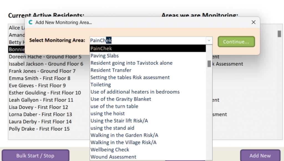Expand the Select Monitoring Area combo arrow
This screenshot has height=161, width=284.
click(x=209, y=41)
